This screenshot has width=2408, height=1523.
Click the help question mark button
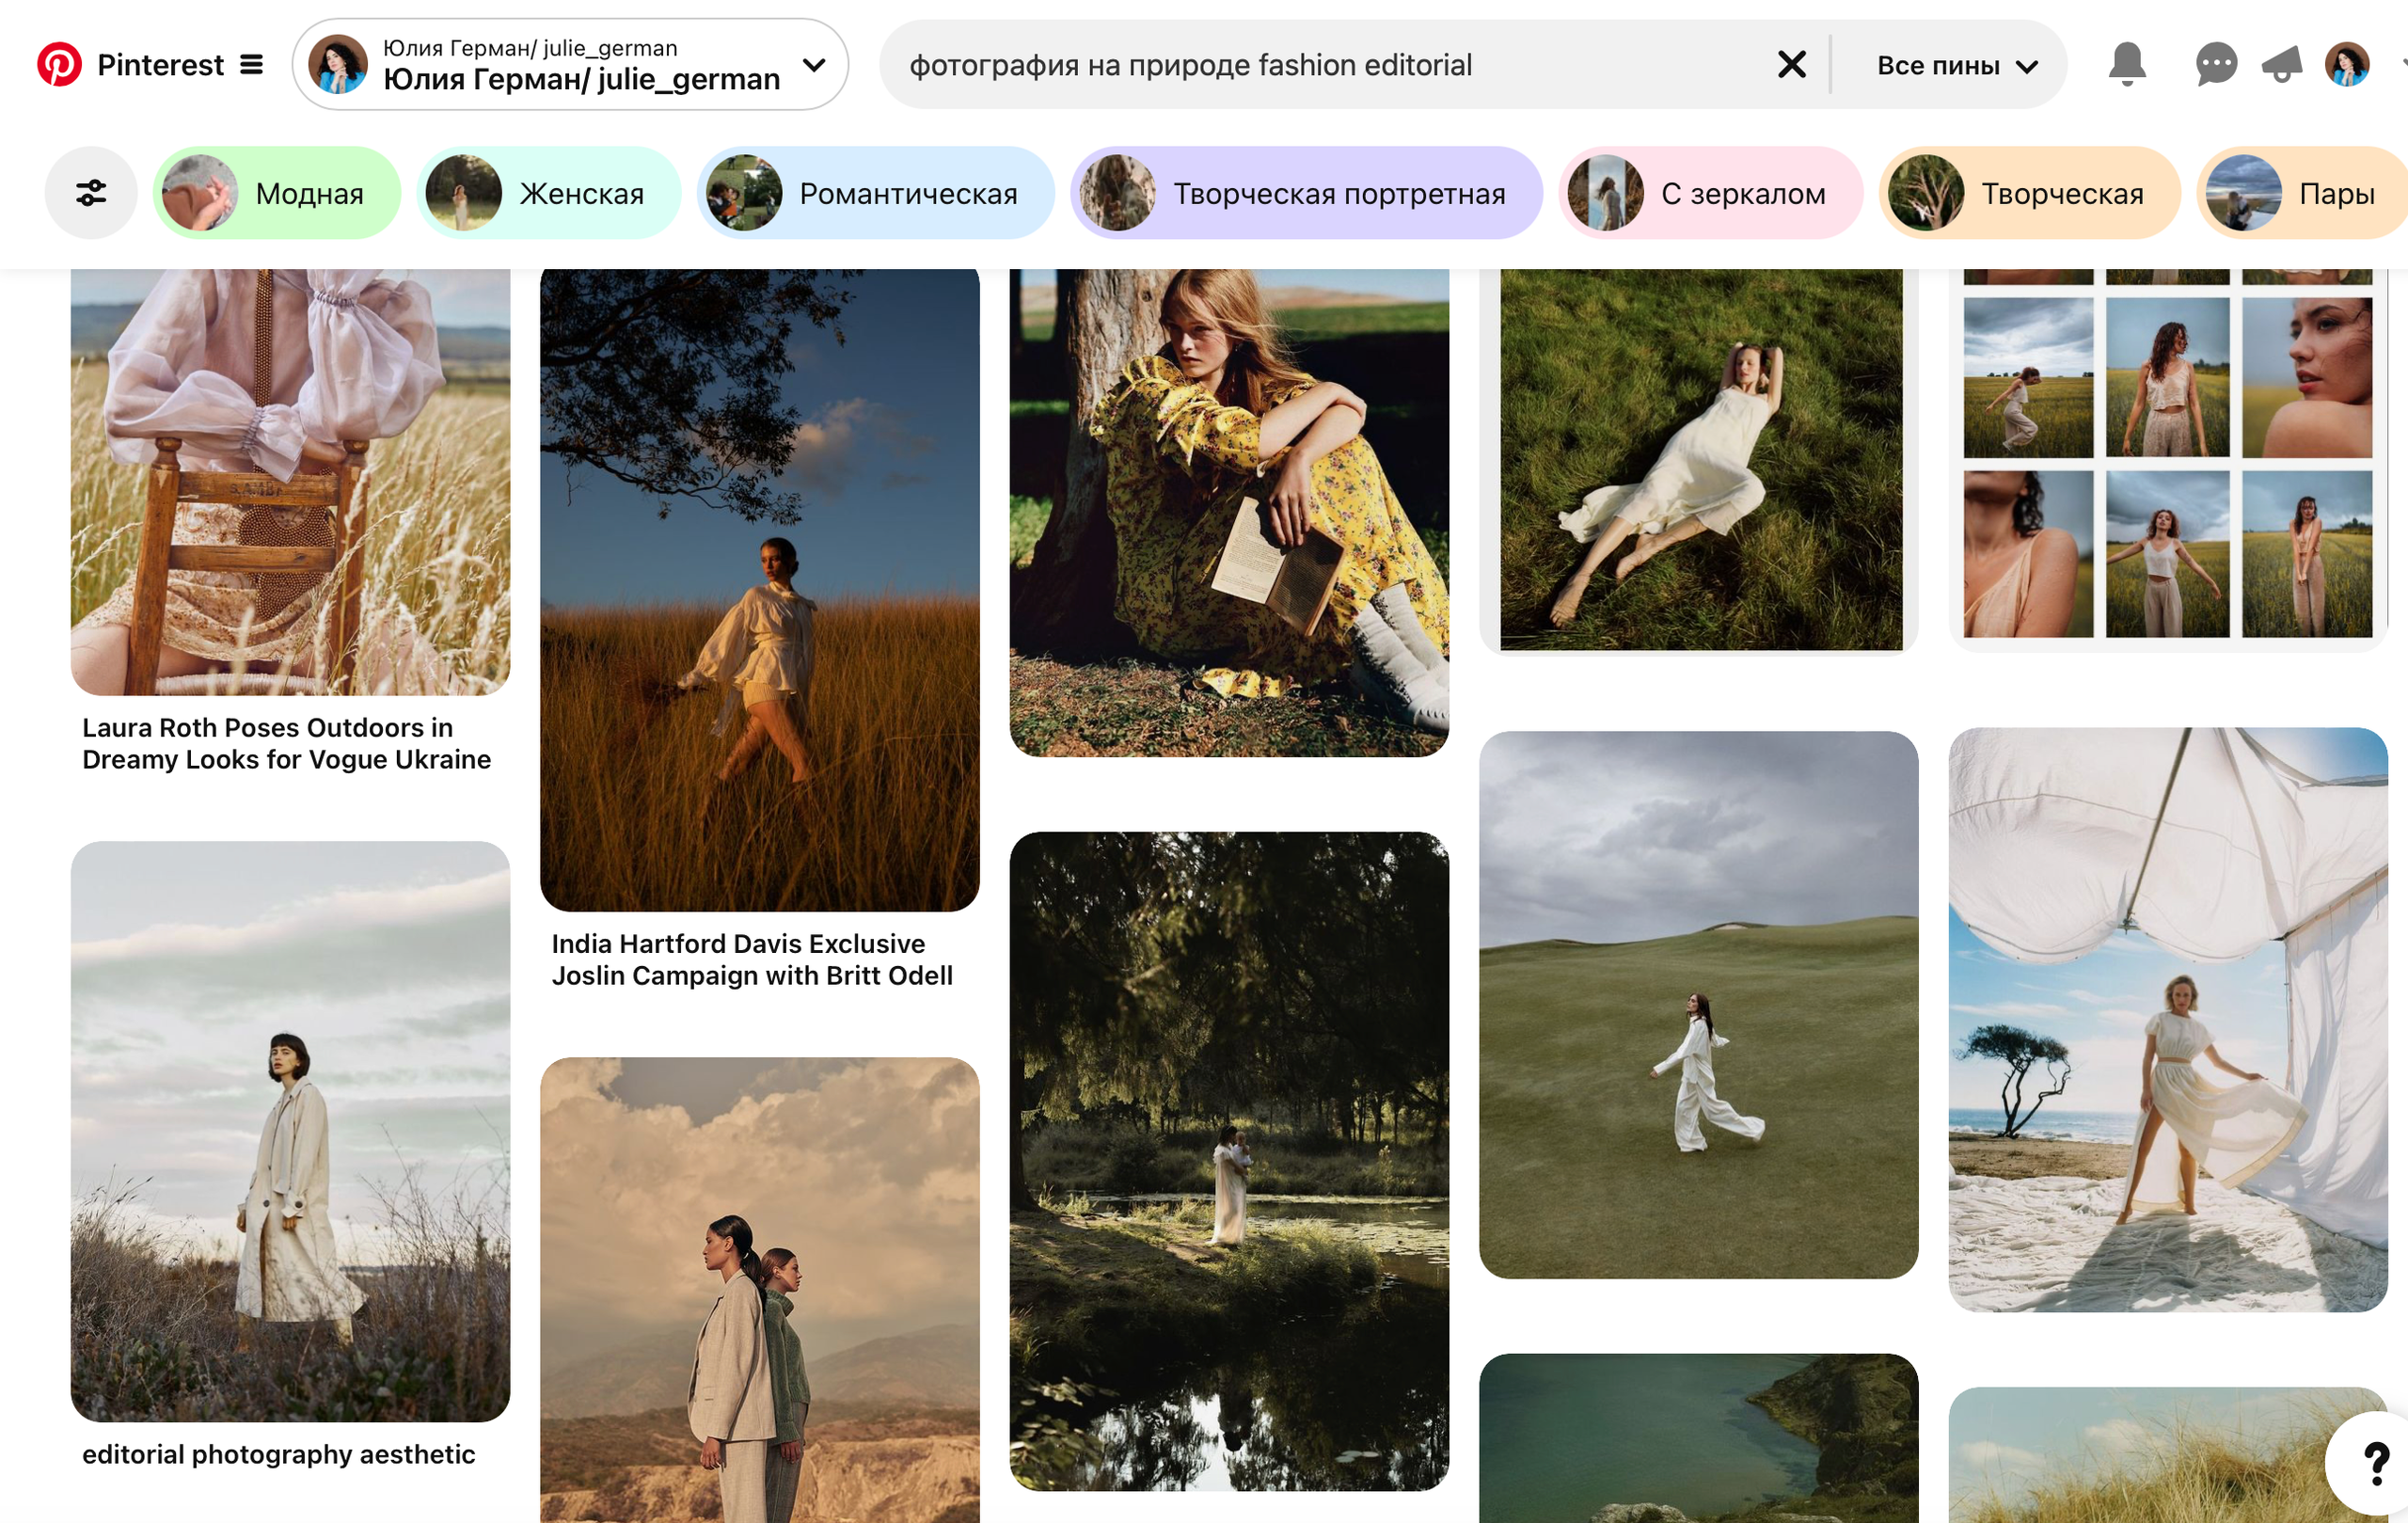tap(2375, 1463)
